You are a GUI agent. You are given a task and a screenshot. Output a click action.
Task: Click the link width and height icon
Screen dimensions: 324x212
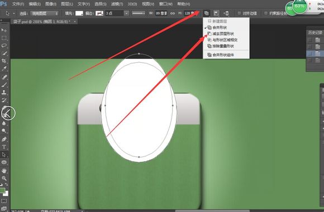click(x=173, y=13)
